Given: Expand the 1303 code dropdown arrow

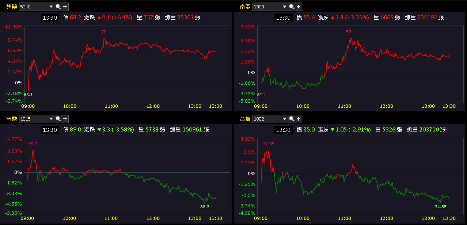Looking at the screenshot, I should point(284,7).
